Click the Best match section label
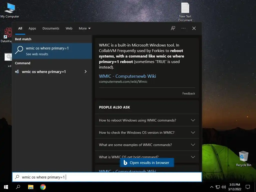256x192 pixels. coord(23,39)
